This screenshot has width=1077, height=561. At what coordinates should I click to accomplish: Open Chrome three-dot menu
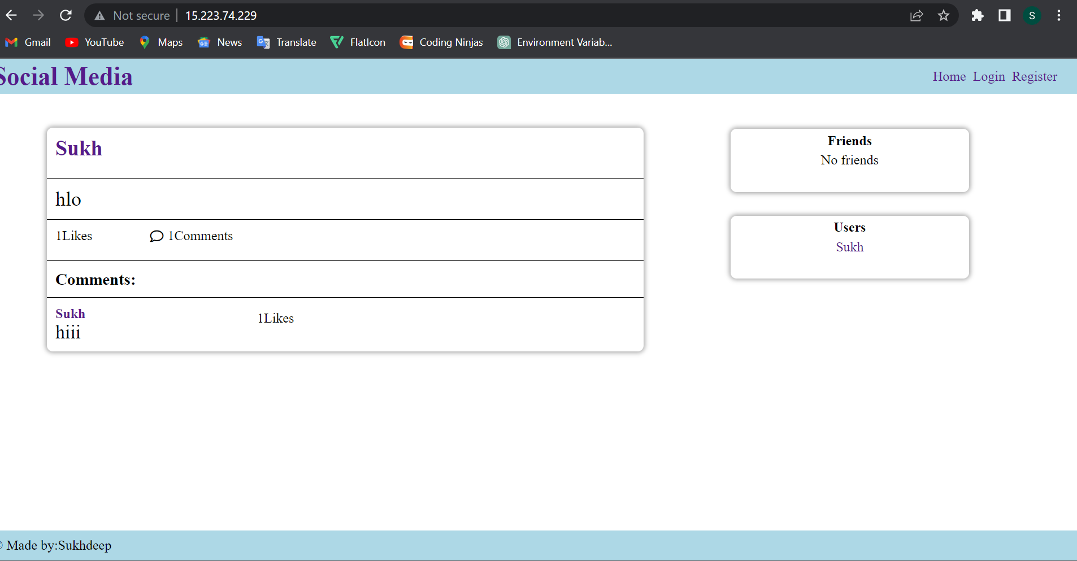click(x=1059, y=16)
